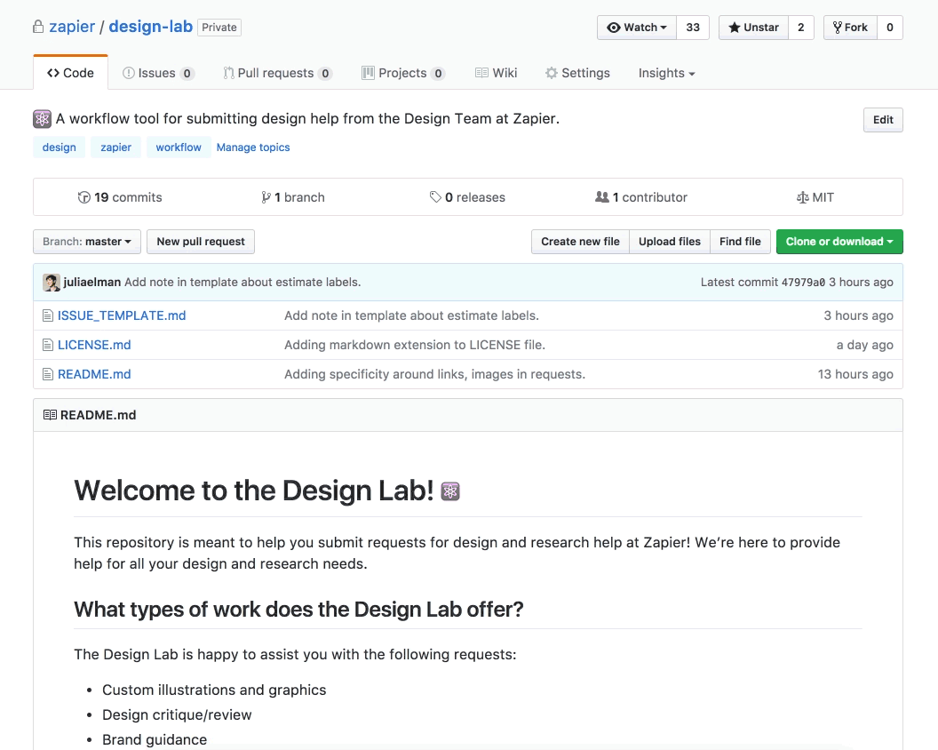
Task: Open the Branch: master dropdown
Action: pyautogui.click(x=87, y=242)
